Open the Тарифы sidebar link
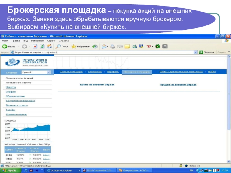Image resolution: width=231 pixels, height=173 pixels. pyautogui.click(x=11, y=110)
